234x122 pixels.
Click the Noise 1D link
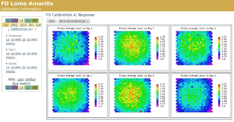coord(8,67)
